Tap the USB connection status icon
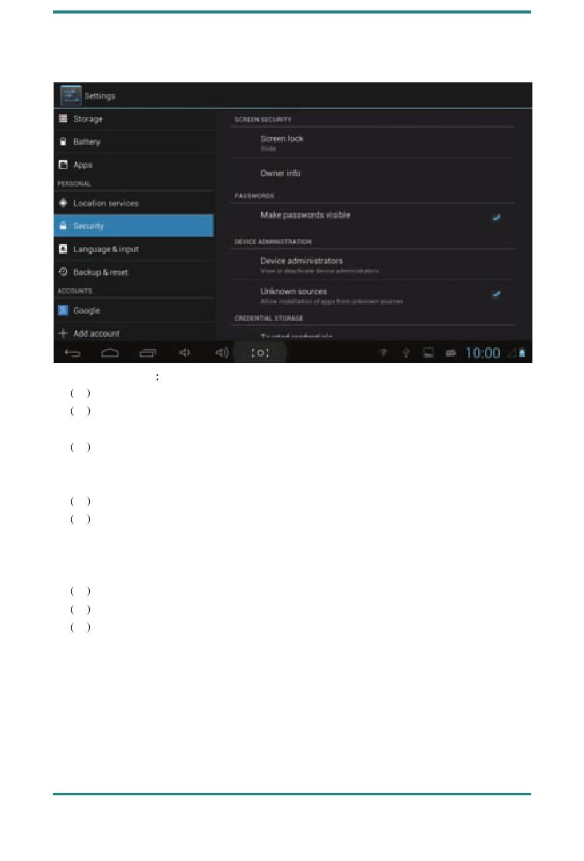 [x=406, y=353]
